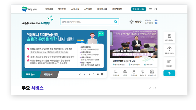Click the 신곡치매센터 phone entry
This screenshot has width=196, height=110.
click(x=89, y=59)
